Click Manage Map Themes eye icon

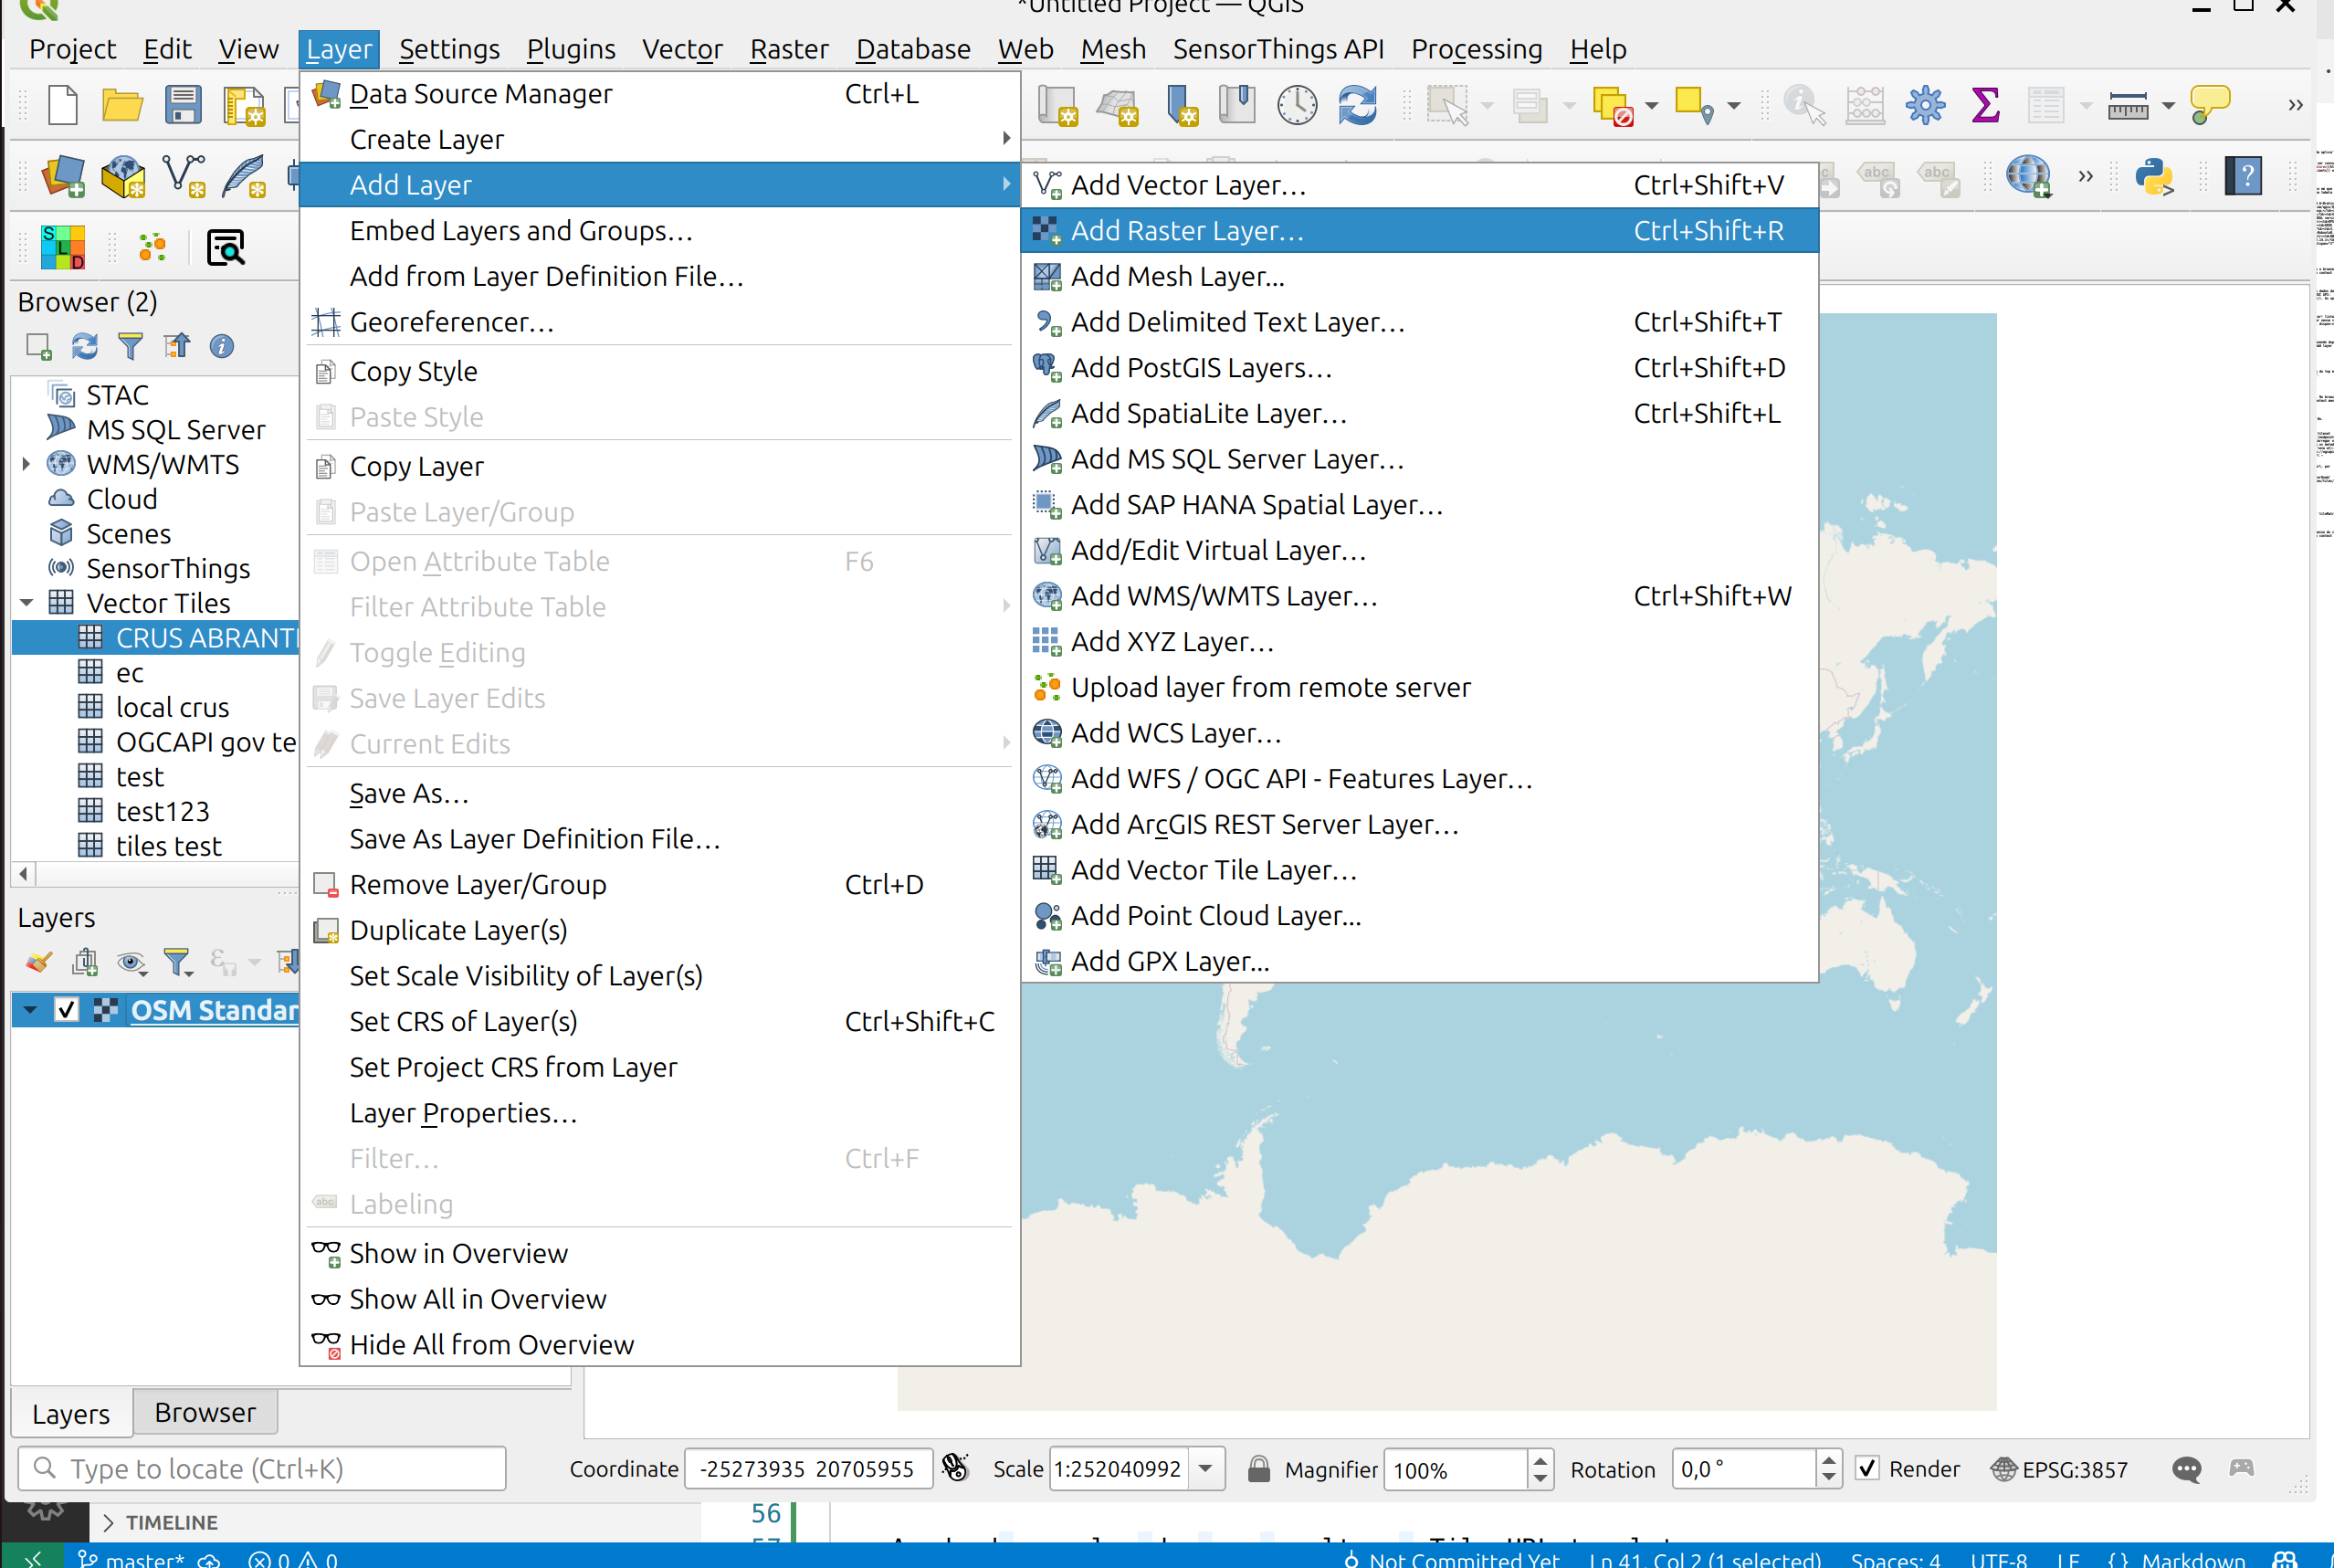click(131, 962)
